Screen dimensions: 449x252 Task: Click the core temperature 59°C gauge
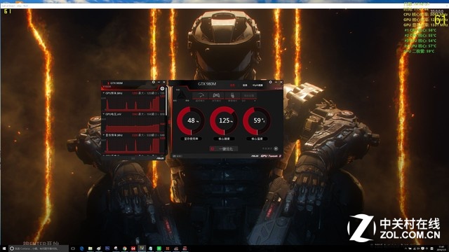pyautogui.click(x=257, y=120)
